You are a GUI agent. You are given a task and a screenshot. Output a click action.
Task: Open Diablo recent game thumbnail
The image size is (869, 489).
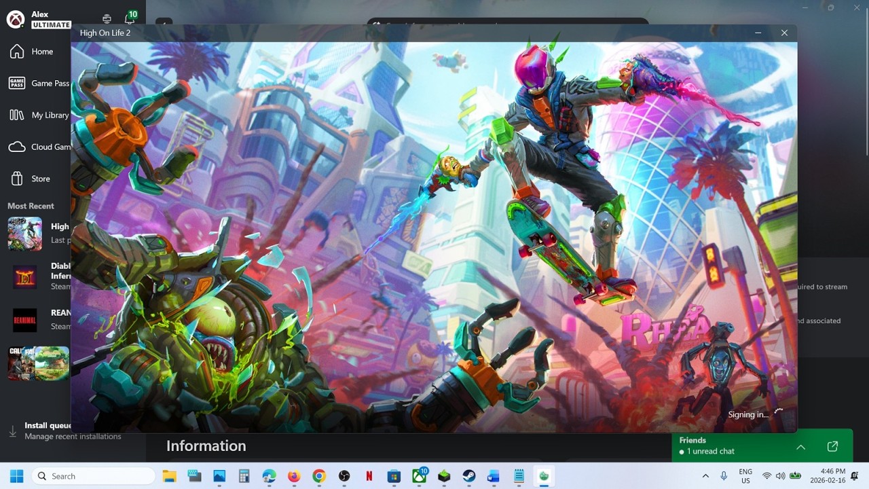[25, 276]
